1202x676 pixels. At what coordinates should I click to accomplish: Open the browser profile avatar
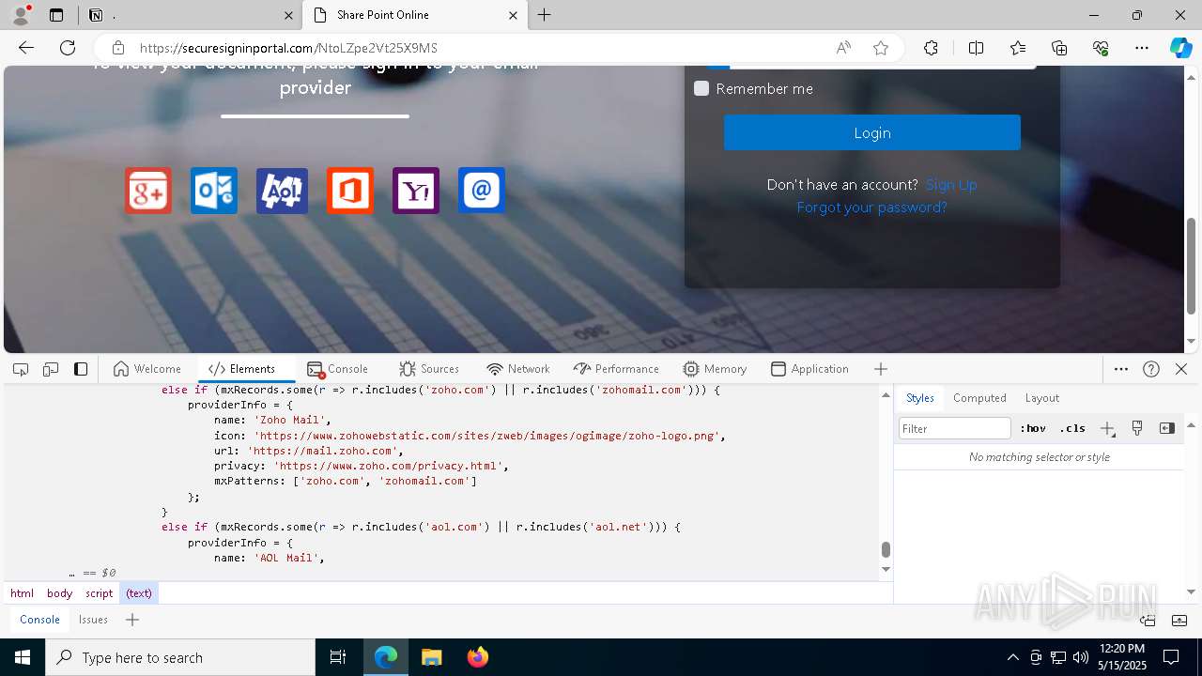(x=20, y=15)
